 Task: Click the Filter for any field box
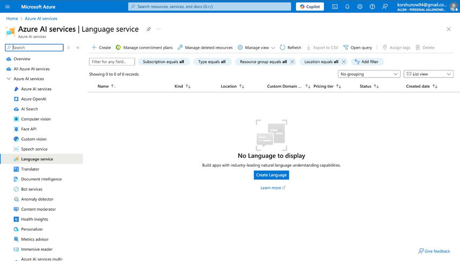click(x=112, y=62)
